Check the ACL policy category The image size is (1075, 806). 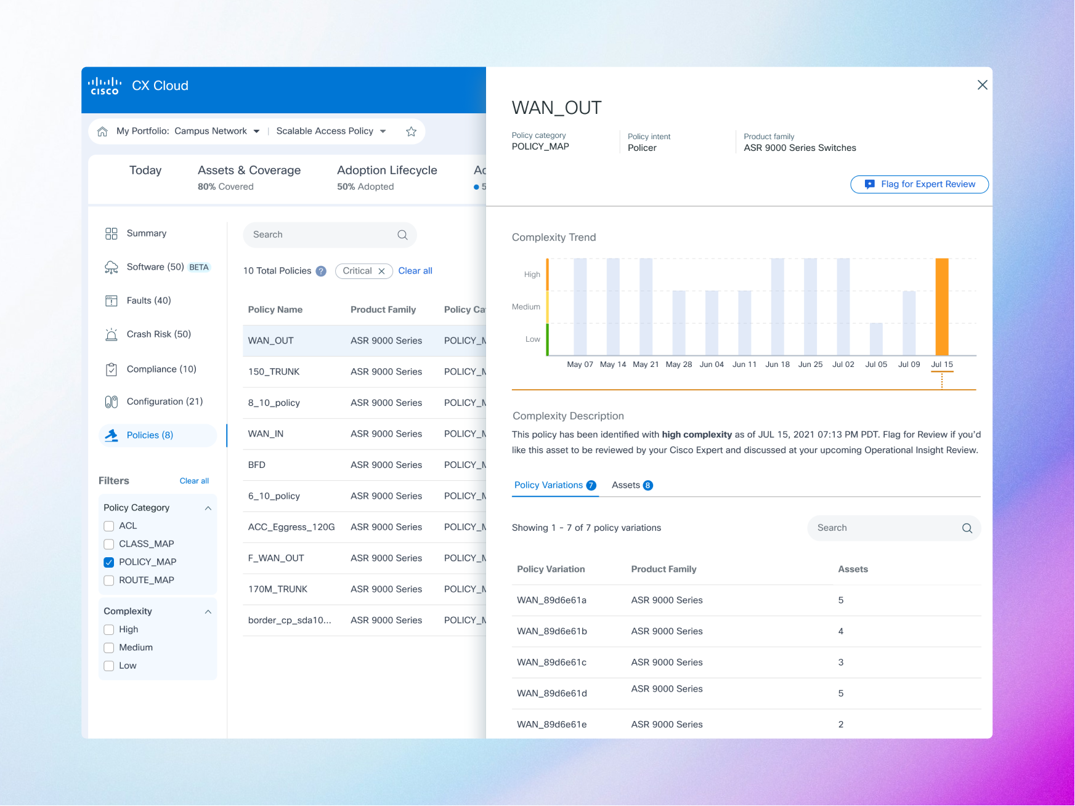109,526
